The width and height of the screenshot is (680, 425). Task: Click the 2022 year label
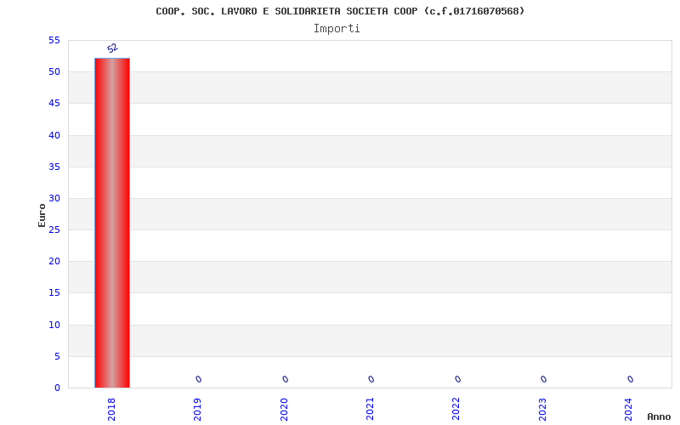click(456, 410)
